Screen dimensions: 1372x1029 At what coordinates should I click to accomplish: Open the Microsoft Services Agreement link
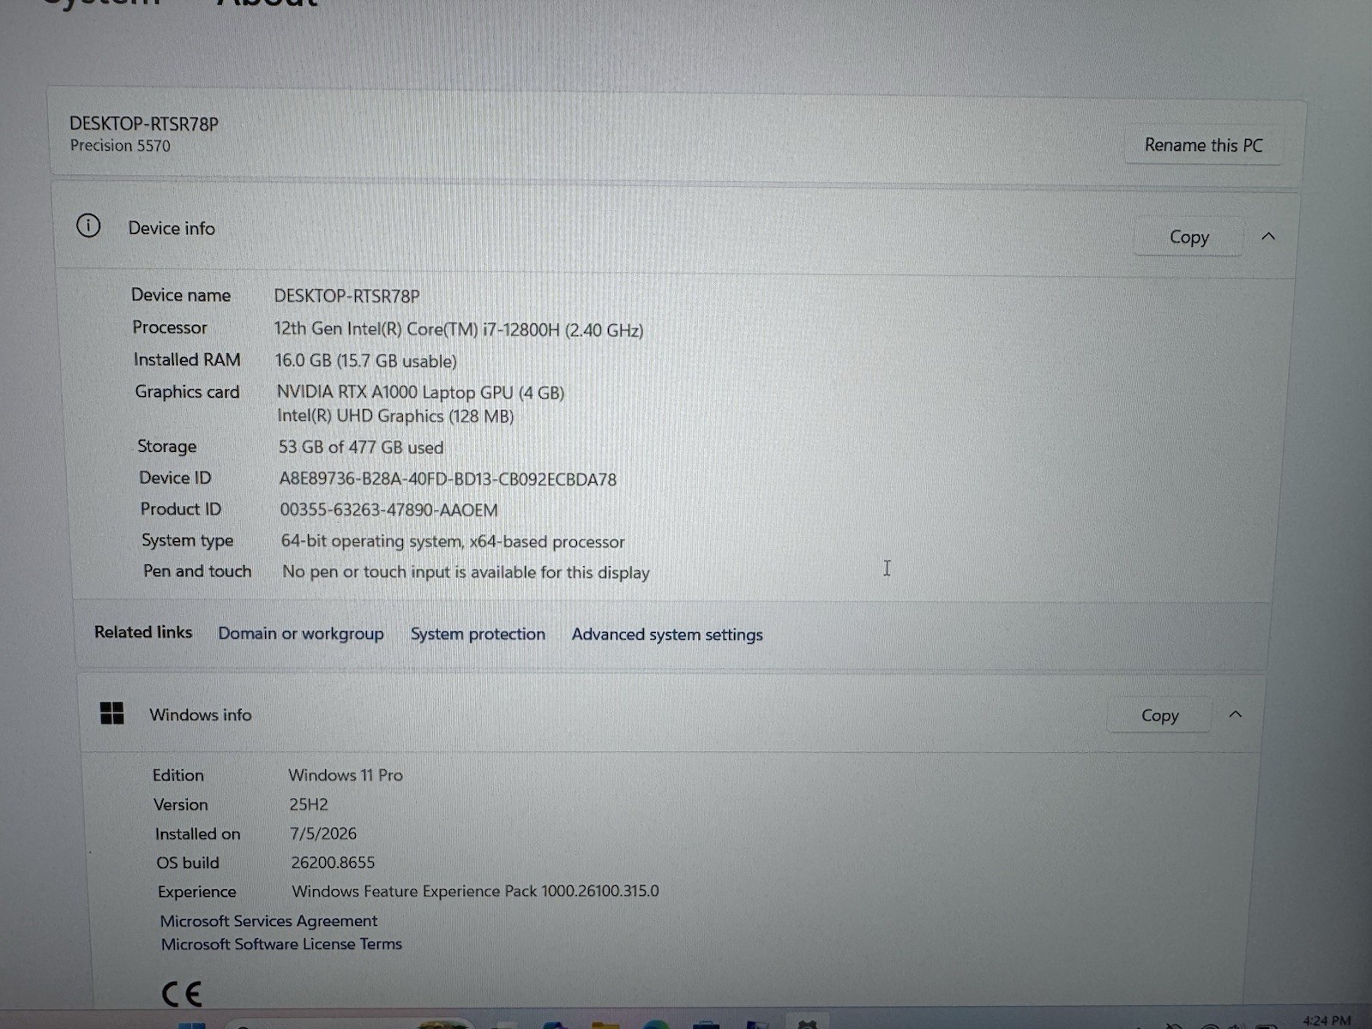[268, 921]
